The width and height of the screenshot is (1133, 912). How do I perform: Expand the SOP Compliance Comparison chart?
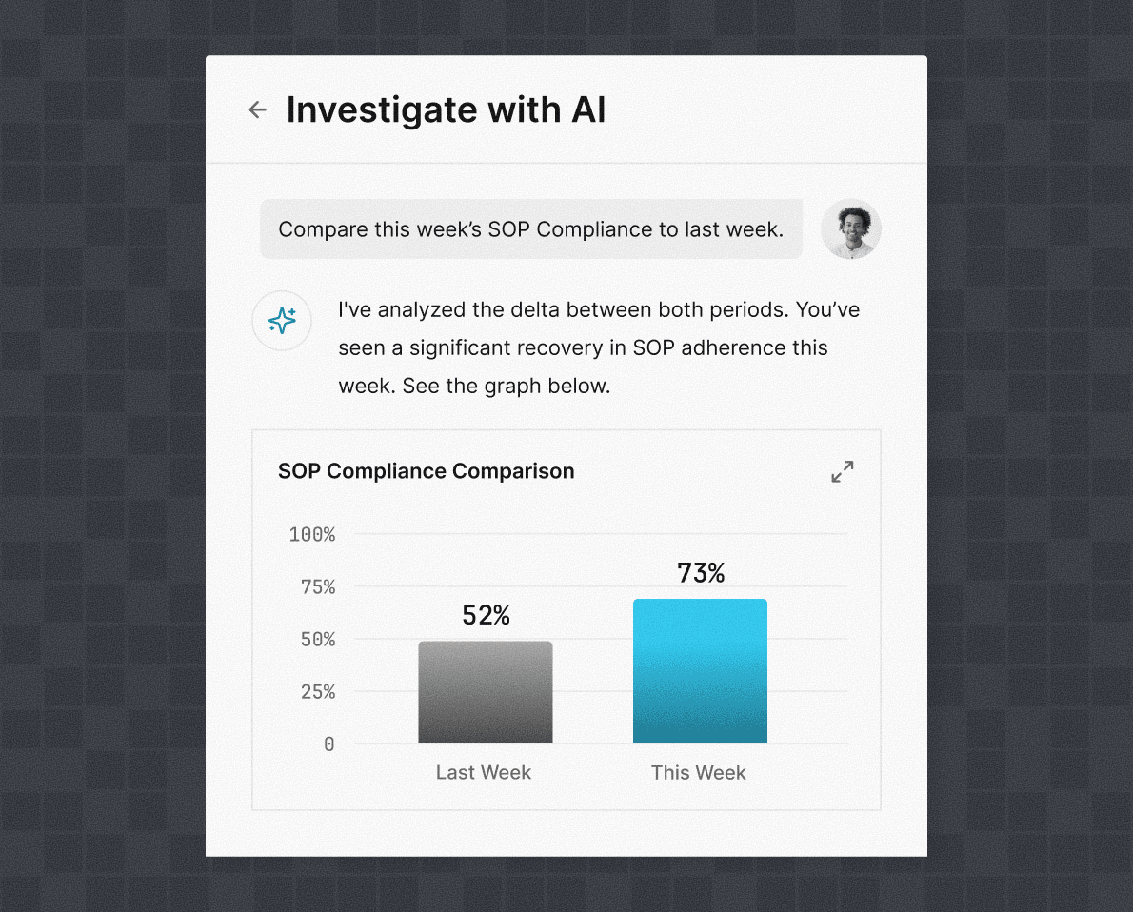click(x=842, y=472)
